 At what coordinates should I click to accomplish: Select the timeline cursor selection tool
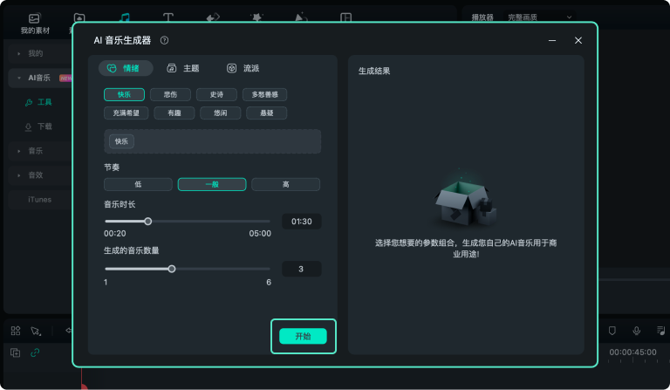pyautogui.click(x=36, y=331)
